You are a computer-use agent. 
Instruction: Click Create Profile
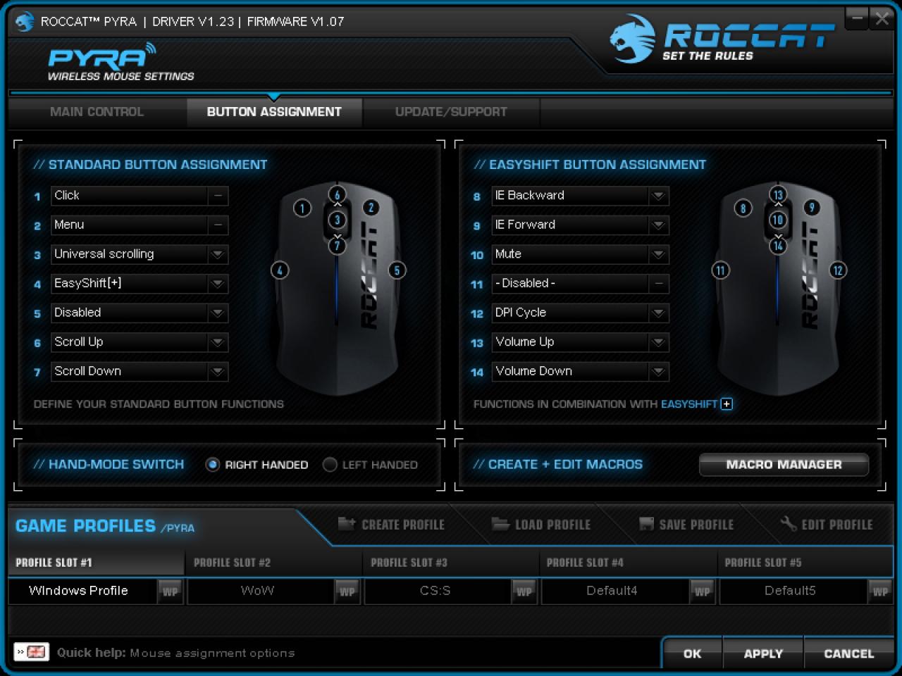pos(392,525)
